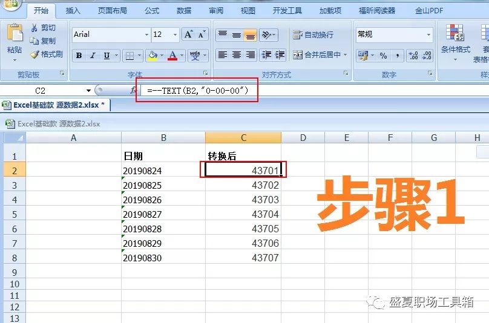
Task: Switch to the 公式 (Formulas) tab
Action: click(x=152, y=11)
